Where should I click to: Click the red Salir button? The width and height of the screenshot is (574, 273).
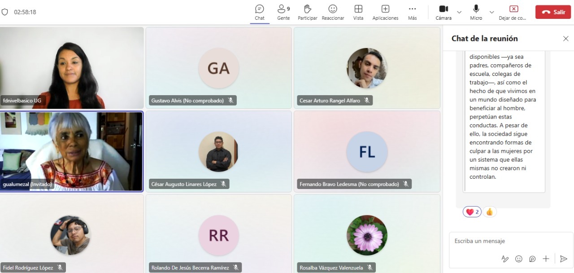[x=553, y=12]
